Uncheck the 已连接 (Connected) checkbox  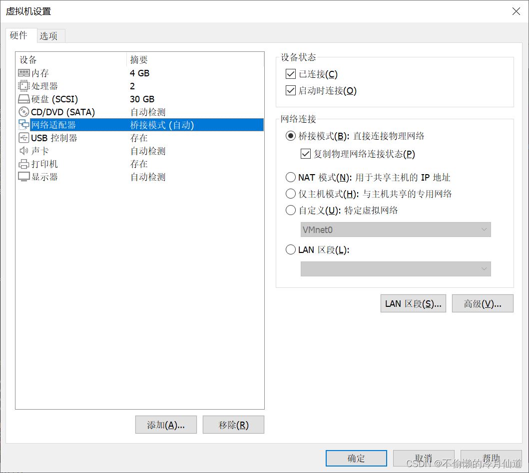coord(291,74)
